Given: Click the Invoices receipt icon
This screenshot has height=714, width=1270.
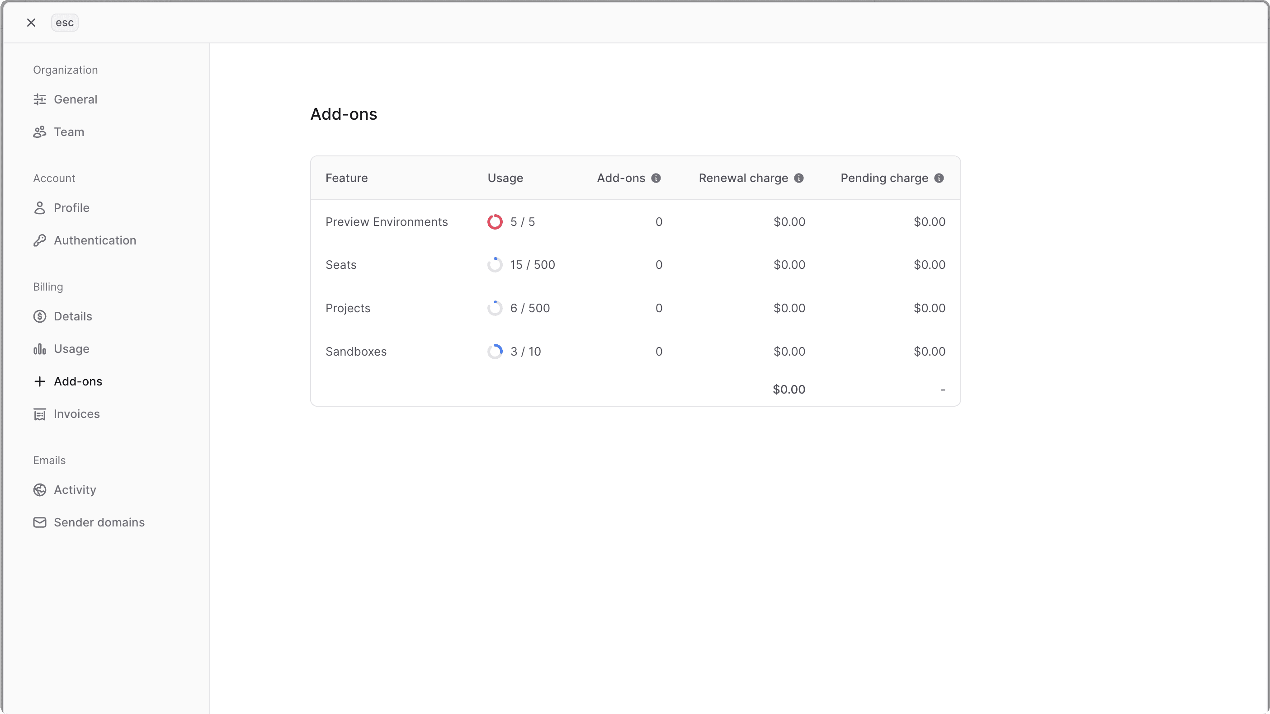Looking at the screenshot, I should pyautogui.click(x=40, y=414).
